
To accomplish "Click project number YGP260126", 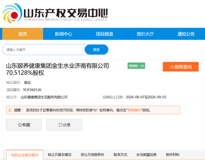I will [32, 90].
